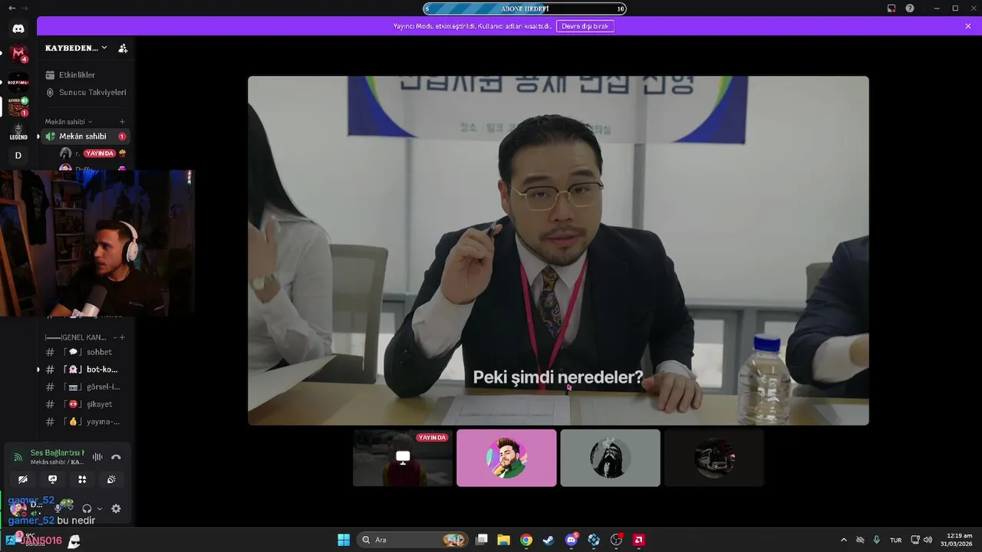This screenshot has width=982, height=552.
Task: Collapse the Mekân sahibi category
Action: 68,122
